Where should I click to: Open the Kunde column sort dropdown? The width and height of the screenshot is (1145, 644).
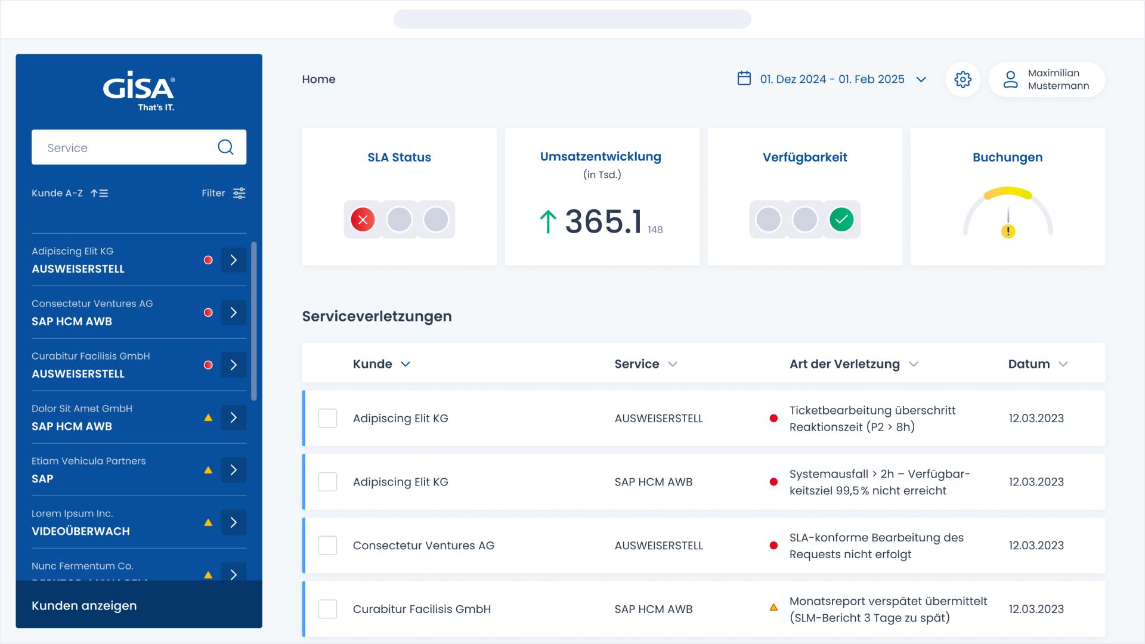point(406,364)
